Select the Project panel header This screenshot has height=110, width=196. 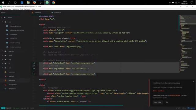coord(3,13)
